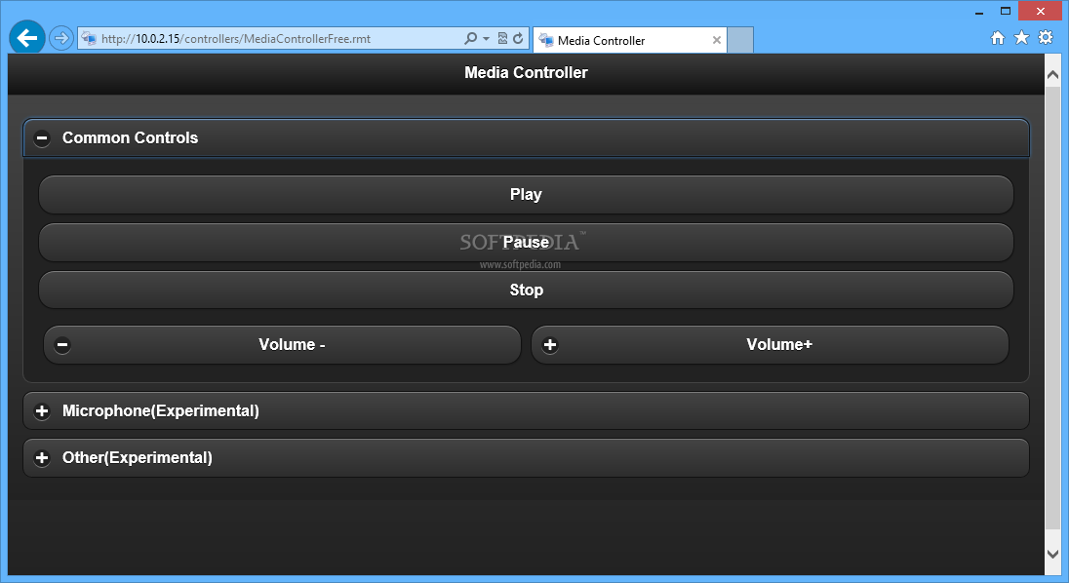Viewport: 1069px width, 583px height.
Task: Go to browser Home page icon
Action: coord(998,38)
